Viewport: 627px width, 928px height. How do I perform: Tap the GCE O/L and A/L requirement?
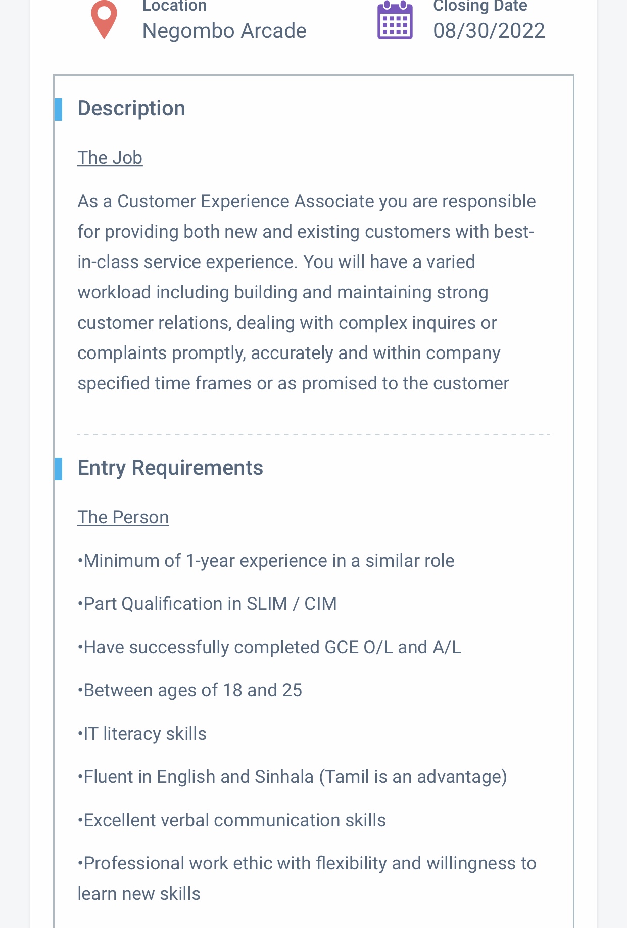pyautogui.click(x=269, y=647)
